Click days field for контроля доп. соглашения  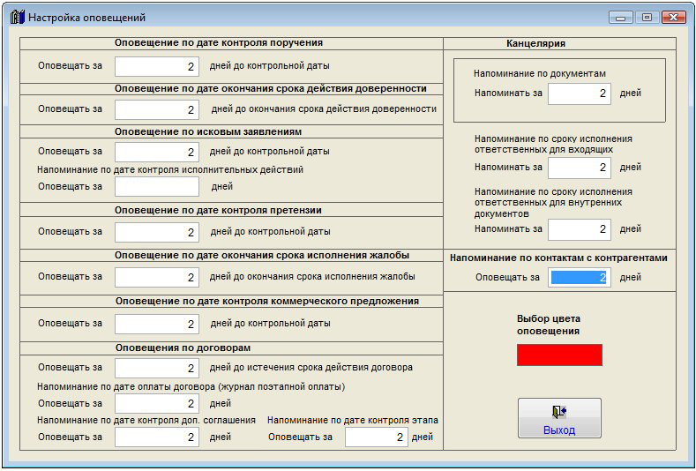(157, 437)
